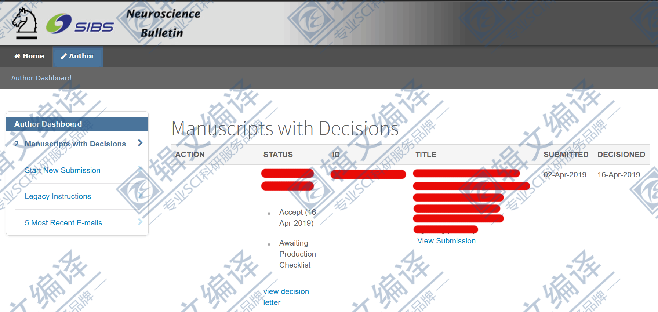This screenshot has height=312, width=658.
Task: Switch to the Author tab
Action: (x=77, y=56)
